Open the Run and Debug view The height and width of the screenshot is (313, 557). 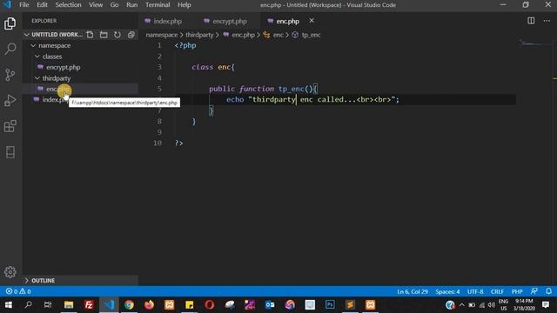10,101
